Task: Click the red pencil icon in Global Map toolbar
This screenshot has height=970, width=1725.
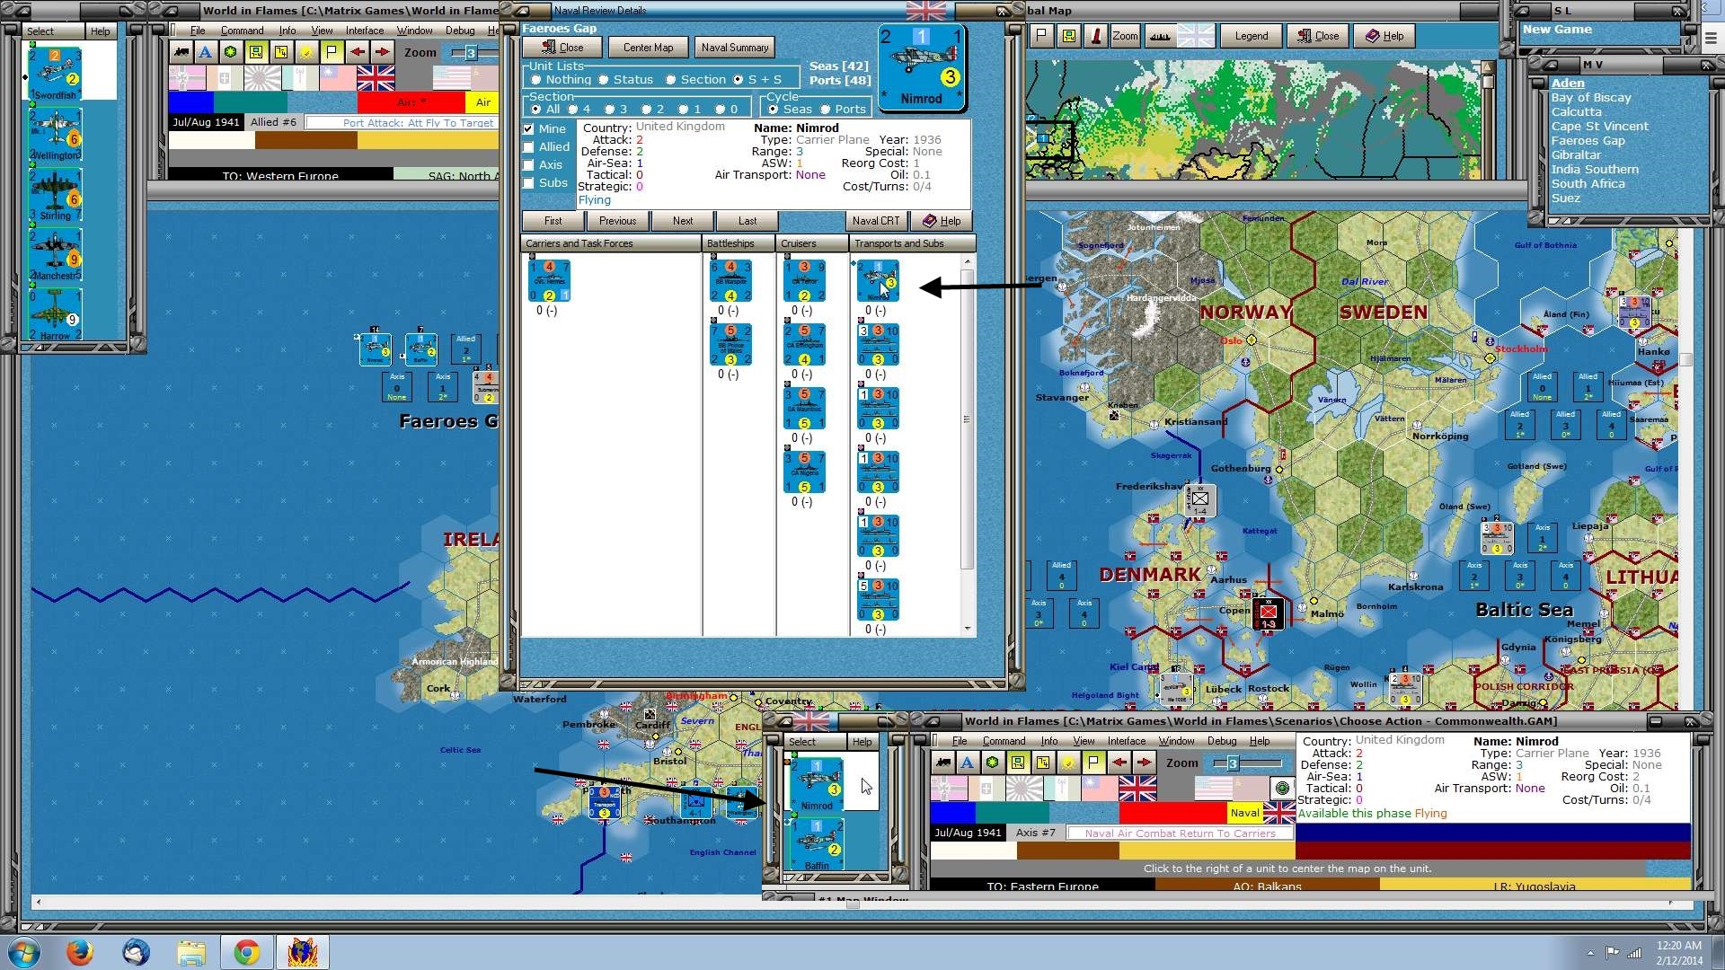Action: tap(1095, 36)
